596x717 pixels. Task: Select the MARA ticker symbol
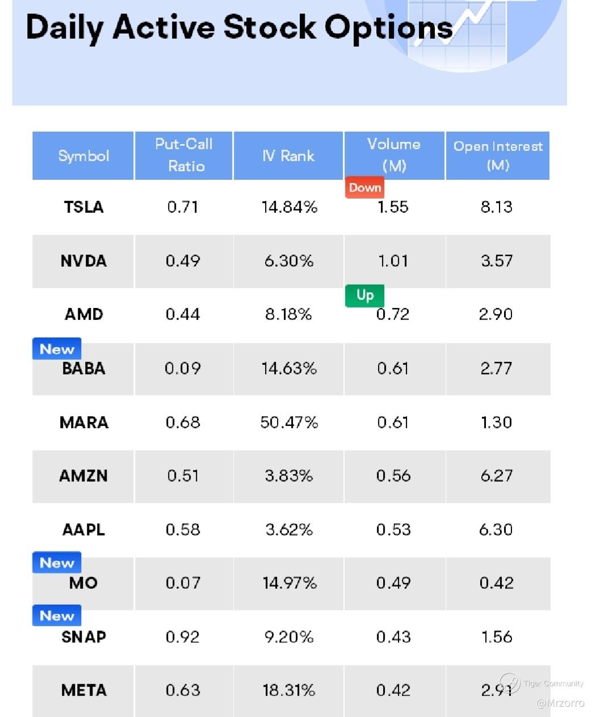click(x=83, y=423)
